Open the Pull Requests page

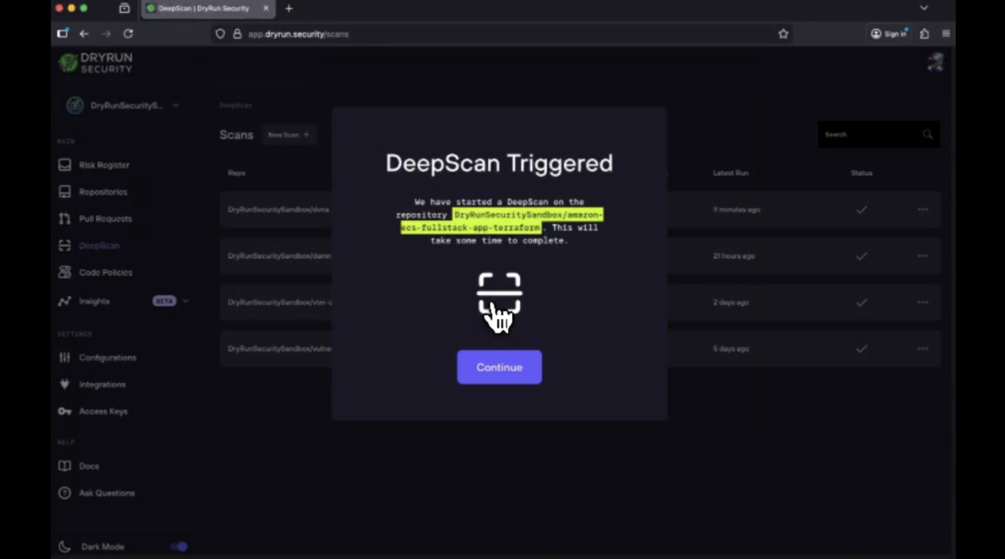[105, 219]
